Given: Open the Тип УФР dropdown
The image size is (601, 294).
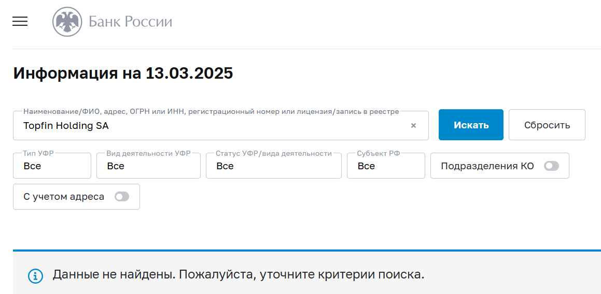Looking at the screenshot, I should 52,166.
